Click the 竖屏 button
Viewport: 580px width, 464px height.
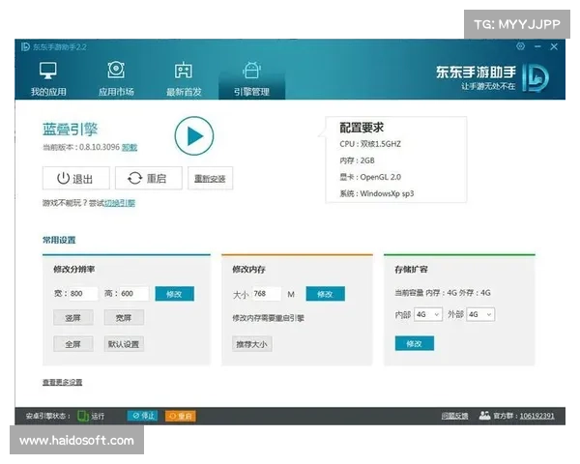[x=73, y=317]
